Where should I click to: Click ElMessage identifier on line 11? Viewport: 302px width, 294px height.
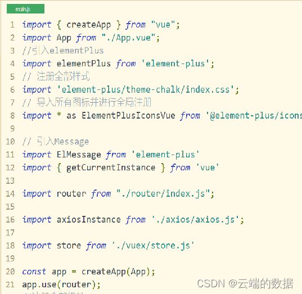tap(79, 155)
